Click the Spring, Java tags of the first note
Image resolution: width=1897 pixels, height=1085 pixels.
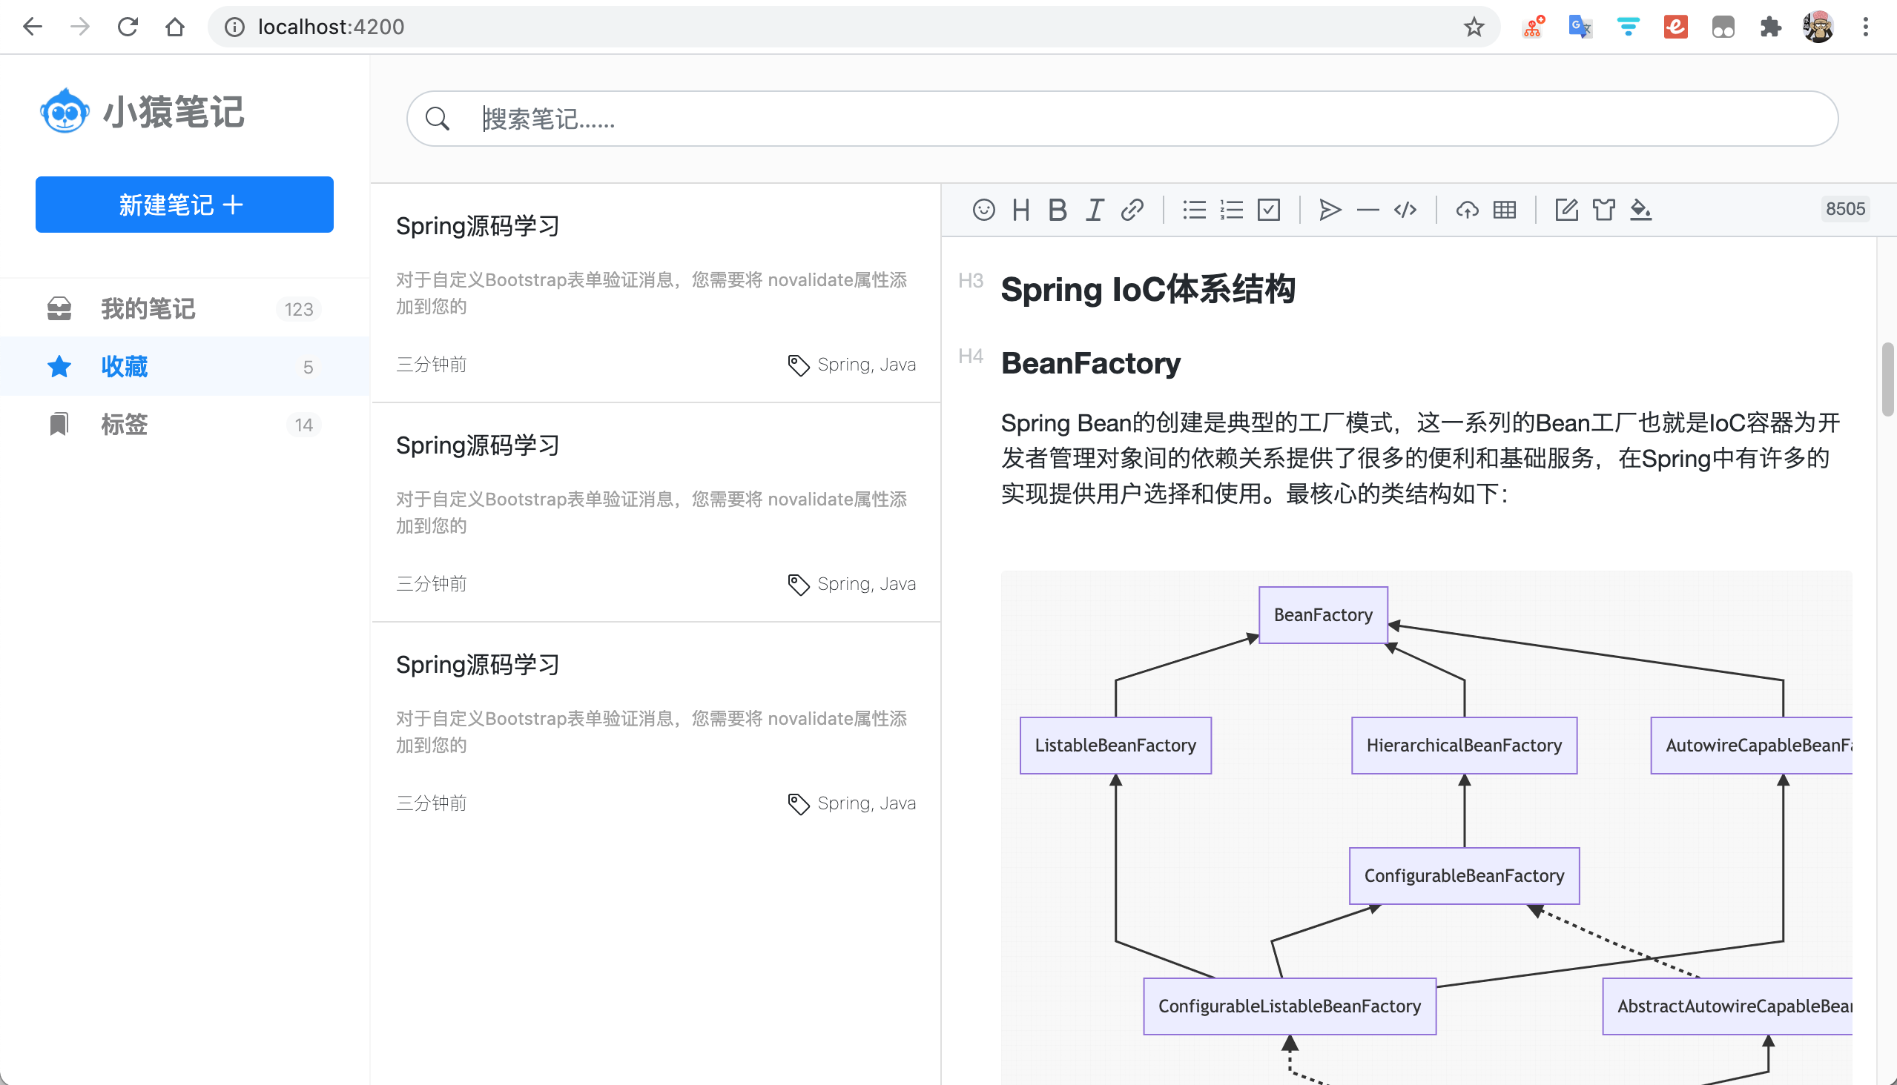[866, 365]
